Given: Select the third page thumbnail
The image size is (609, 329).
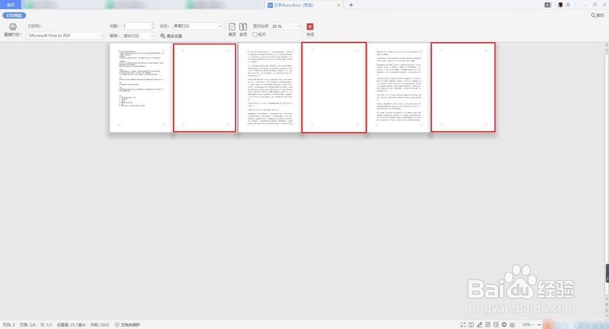Looking at the screenshot, I should pos(270,88).
